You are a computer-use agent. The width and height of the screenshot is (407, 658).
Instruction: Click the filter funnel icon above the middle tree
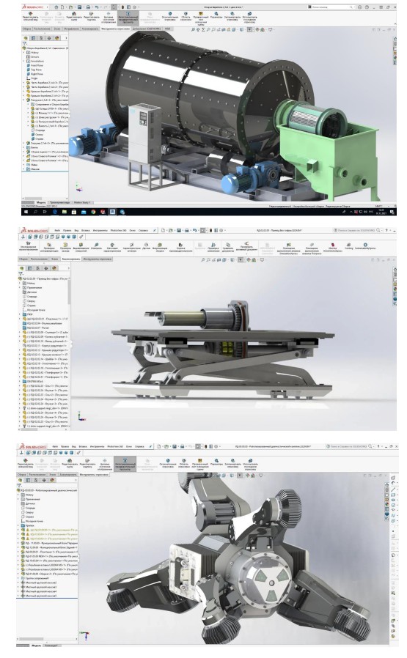[x=21, y=273]
